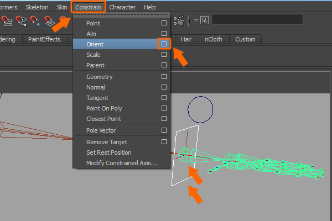This screenshot has height=221, width=332.
Task: Tear off the Constrain menu via dashed line
Action: pyautogui.click(x=121, y=15)
